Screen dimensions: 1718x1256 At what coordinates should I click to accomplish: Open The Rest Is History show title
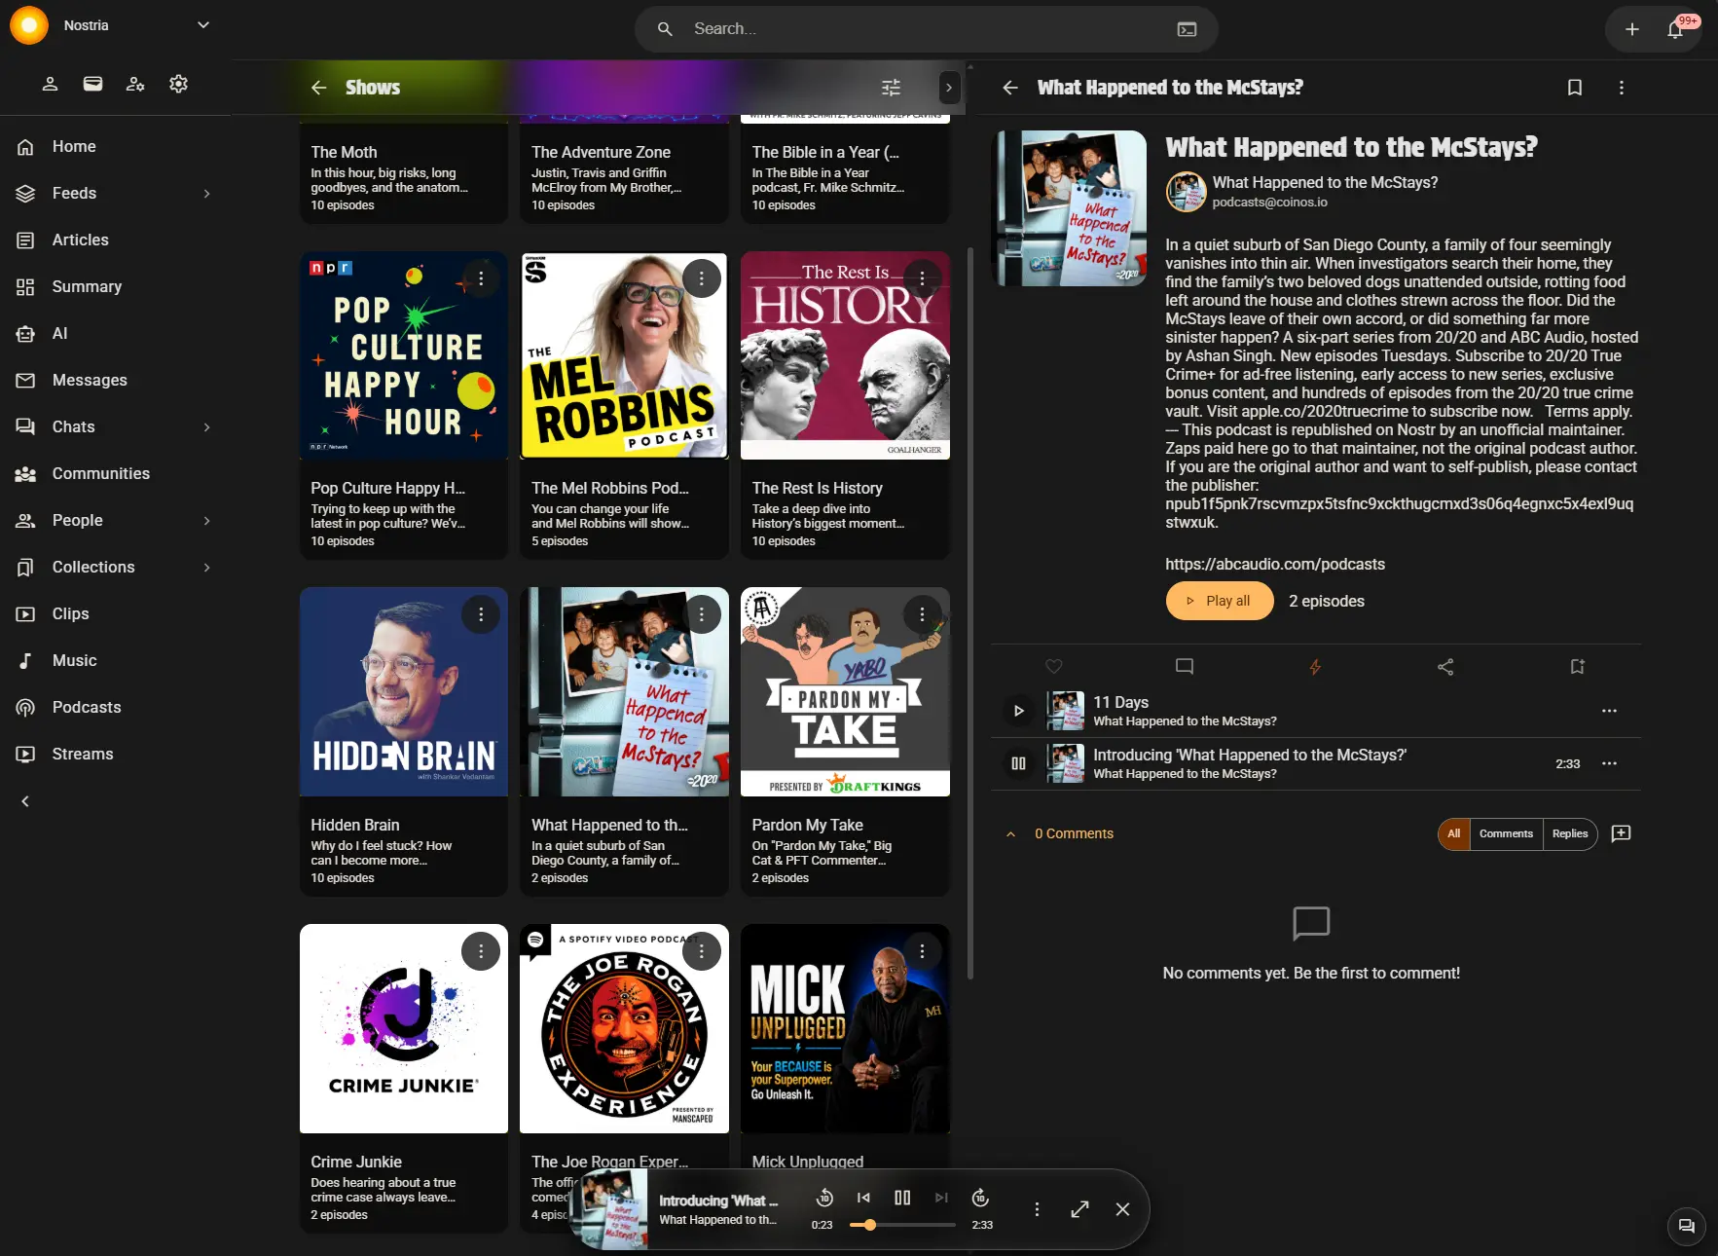pos(817,488)
